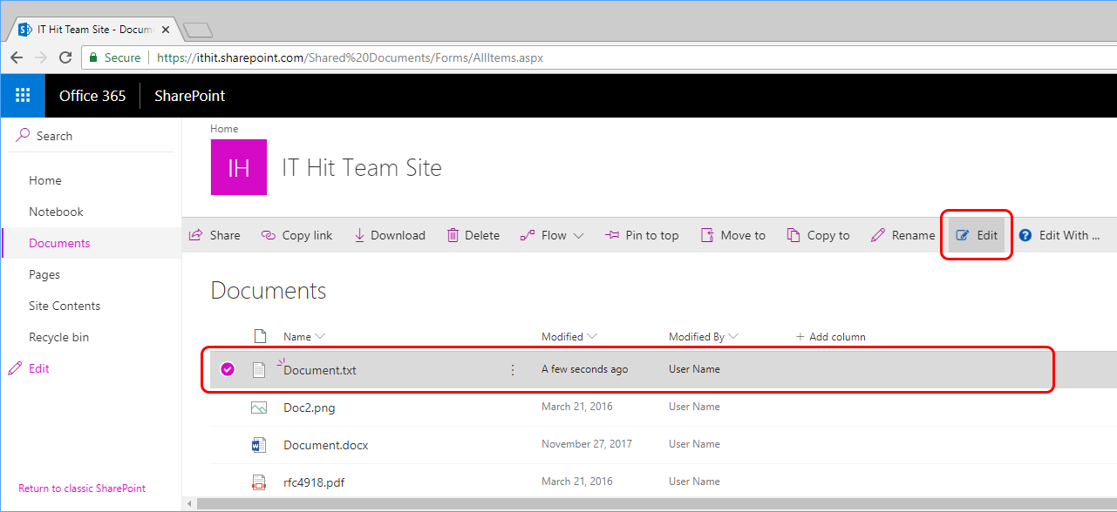Click the browser forward arrow
This screenshot has width=1117, height=512.
coord(41,57)
